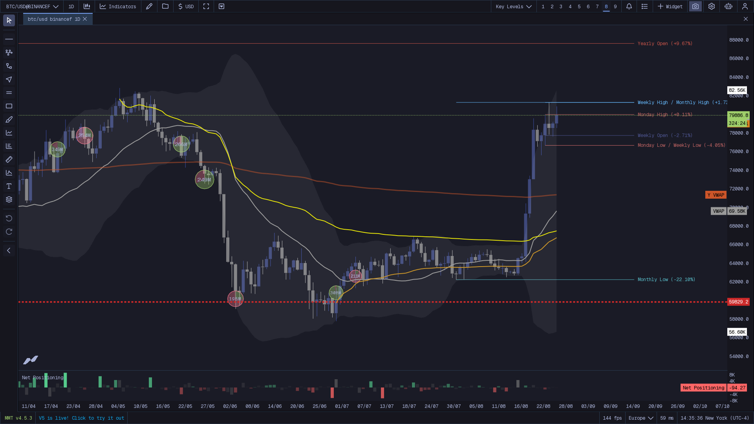Open the folder saved layouts icon

pos(165,6)
